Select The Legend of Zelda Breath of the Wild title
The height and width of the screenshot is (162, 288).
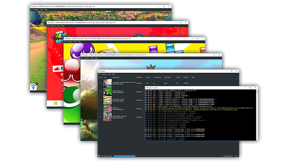(124, 82)
